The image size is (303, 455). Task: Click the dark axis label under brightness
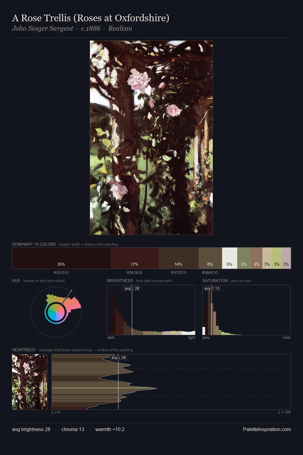111,338
